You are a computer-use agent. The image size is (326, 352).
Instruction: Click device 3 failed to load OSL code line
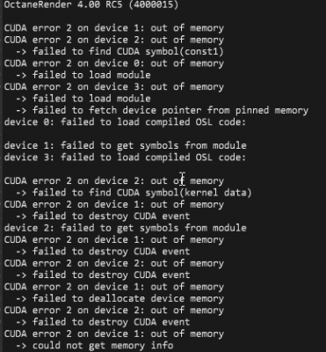125,158
